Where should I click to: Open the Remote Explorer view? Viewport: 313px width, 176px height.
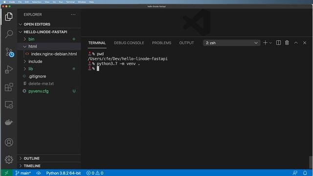click(9, 105)
